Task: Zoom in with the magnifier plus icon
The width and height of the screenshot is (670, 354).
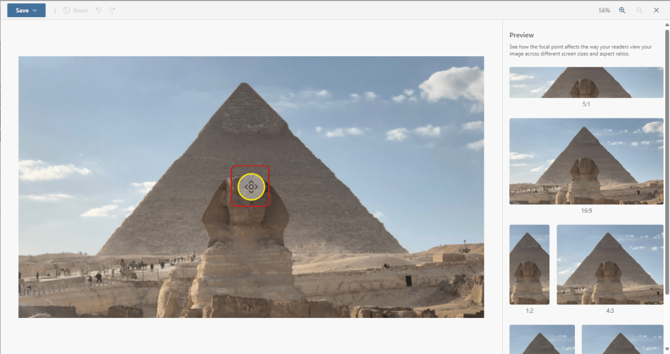Action: 622,10
